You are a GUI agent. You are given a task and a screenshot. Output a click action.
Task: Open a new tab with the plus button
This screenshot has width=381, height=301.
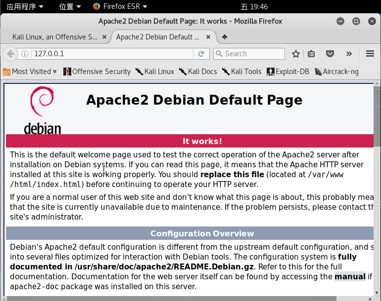click(x=225, y=37)
